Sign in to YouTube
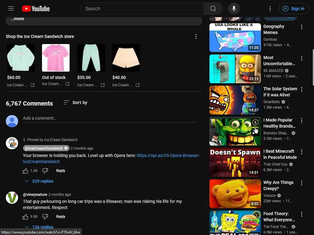This screenshot has height=235, width=314. 293,9
